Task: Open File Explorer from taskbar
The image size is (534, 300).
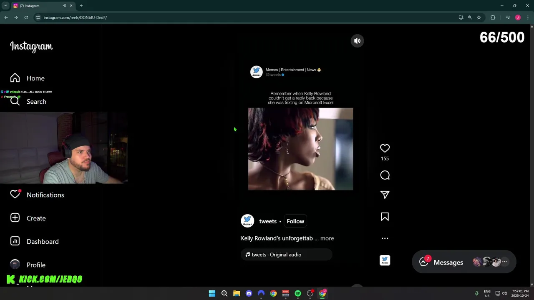Action: pyautogui.click(x=237, y=293)
